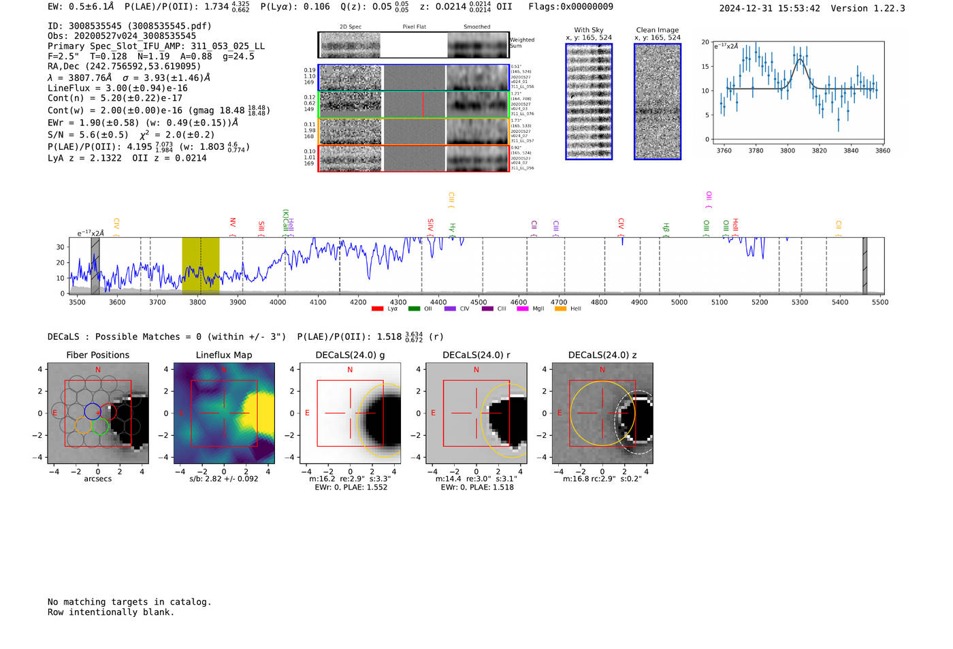Click the 'EWr: 0, PLAE: 1.518' caption
953x649 pixels.
477,487
